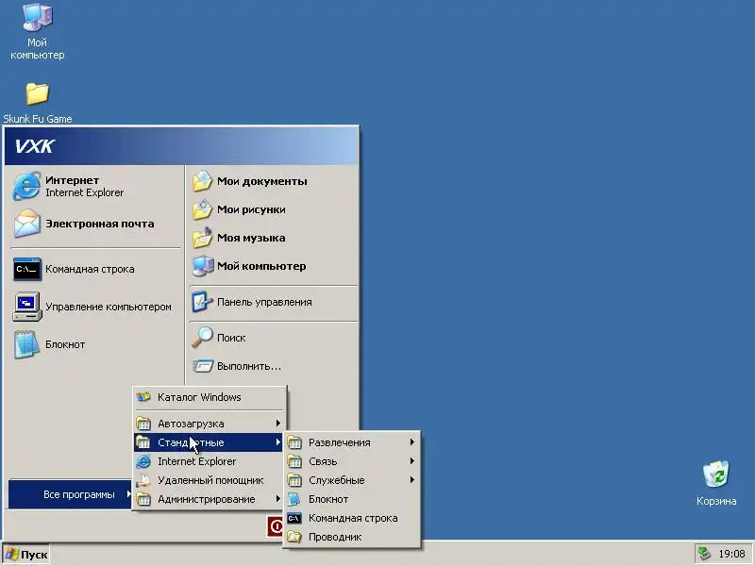Open Электронная почта pinned link
Image resolution: width=755 pixels, height=566 pixels.
pos(95,224)
